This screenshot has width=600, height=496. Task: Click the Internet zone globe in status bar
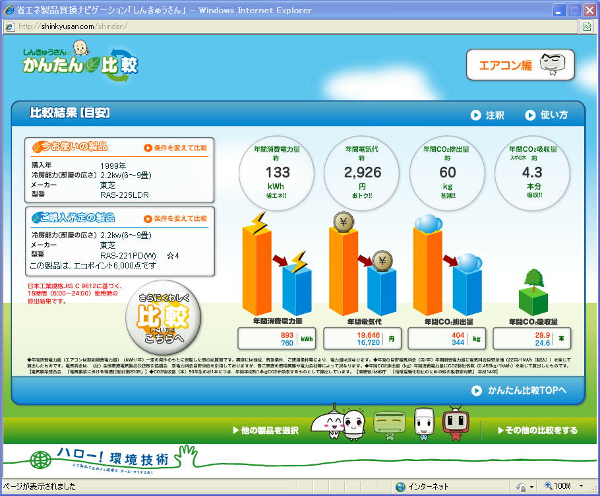[x=400, y=486]
